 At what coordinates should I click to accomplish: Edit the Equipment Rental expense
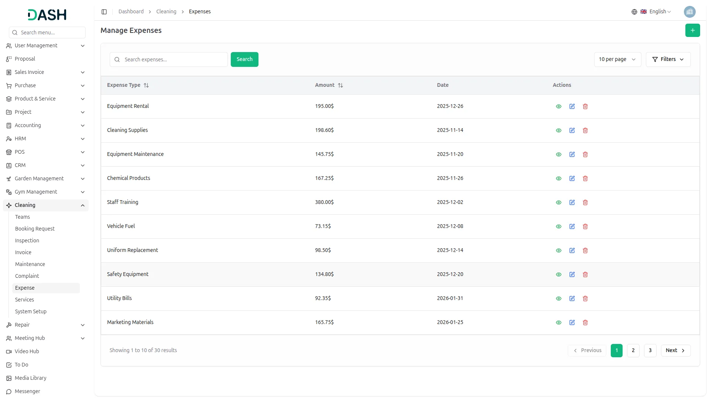point(572,106)
